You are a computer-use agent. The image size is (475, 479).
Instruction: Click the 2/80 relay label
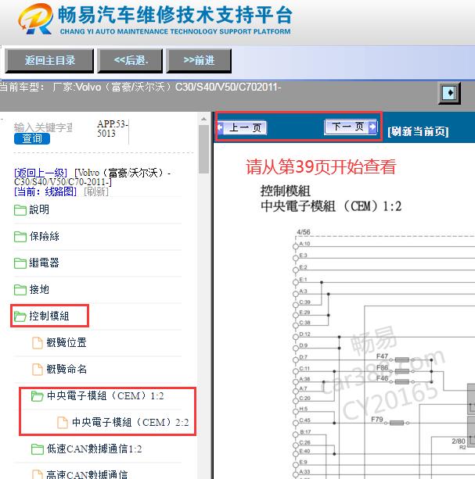pyautogui.click(x=459, y=441)
